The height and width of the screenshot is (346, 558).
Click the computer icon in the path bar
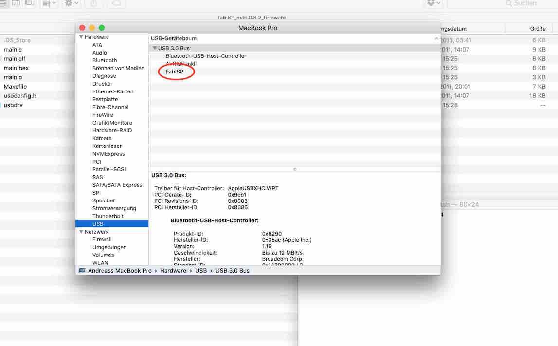[x=82, y=271]
